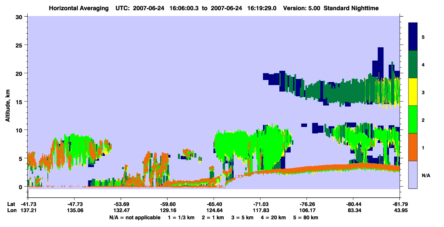Click latitude value '-80.44'
Viewport: 444px width, 227px height.
pyautogui.click(x=353, y=204)
